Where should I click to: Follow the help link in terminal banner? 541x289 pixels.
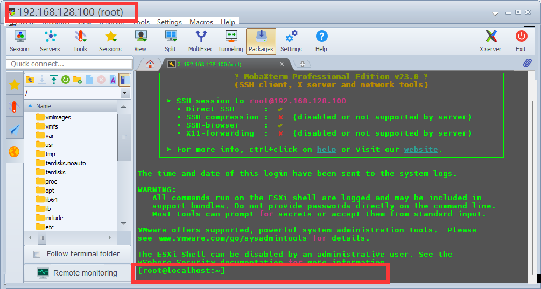(x=326, y=149)
